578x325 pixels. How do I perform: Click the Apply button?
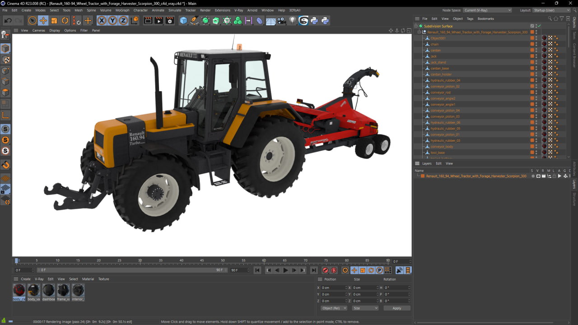(x=397, y=308)
